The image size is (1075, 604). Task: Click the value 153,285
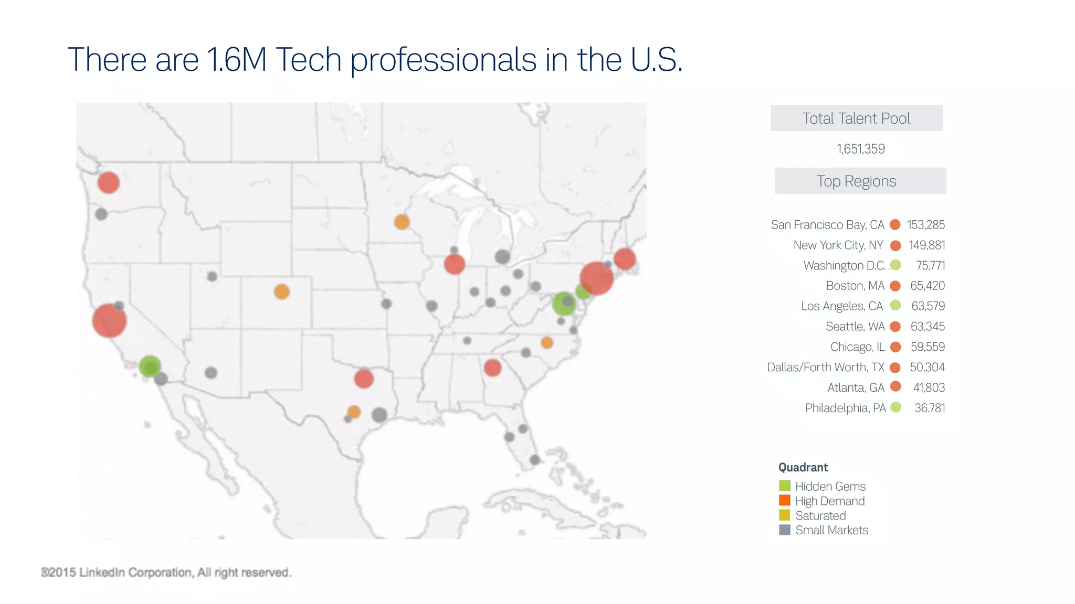coord(926,225)
